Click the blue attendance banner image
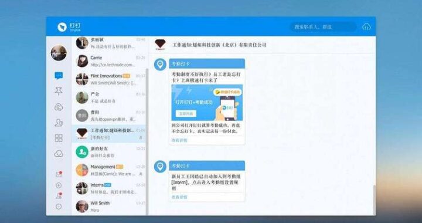The image size is (422, 223). point(207,103)
